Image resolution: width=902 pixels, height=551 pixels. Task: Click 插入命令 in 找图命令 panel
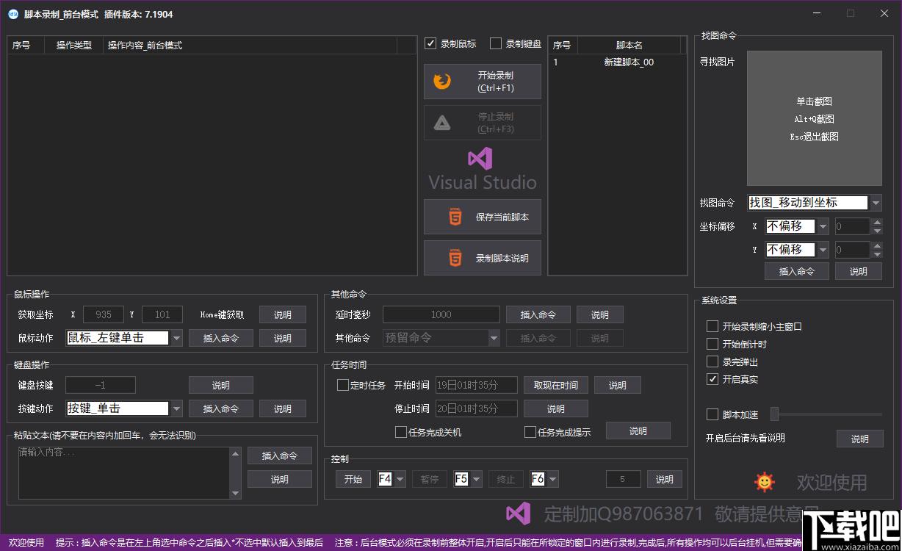(x=797, y=271)
